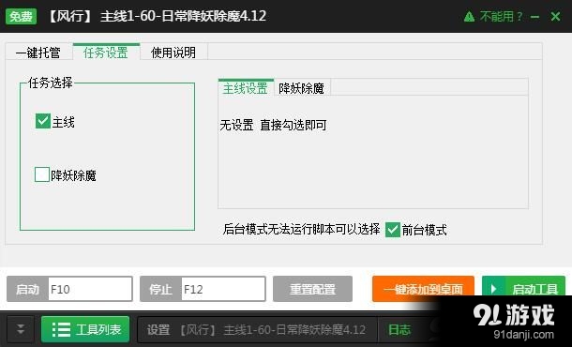Click the orange 一键添加到桌面 button
The width and height of the screenshot is (572, 347).
423,289
